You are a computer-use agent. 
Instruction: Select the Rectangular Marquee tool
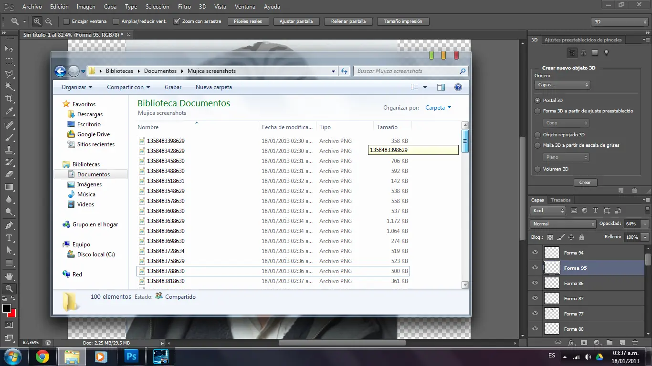(x=9, y=61)
